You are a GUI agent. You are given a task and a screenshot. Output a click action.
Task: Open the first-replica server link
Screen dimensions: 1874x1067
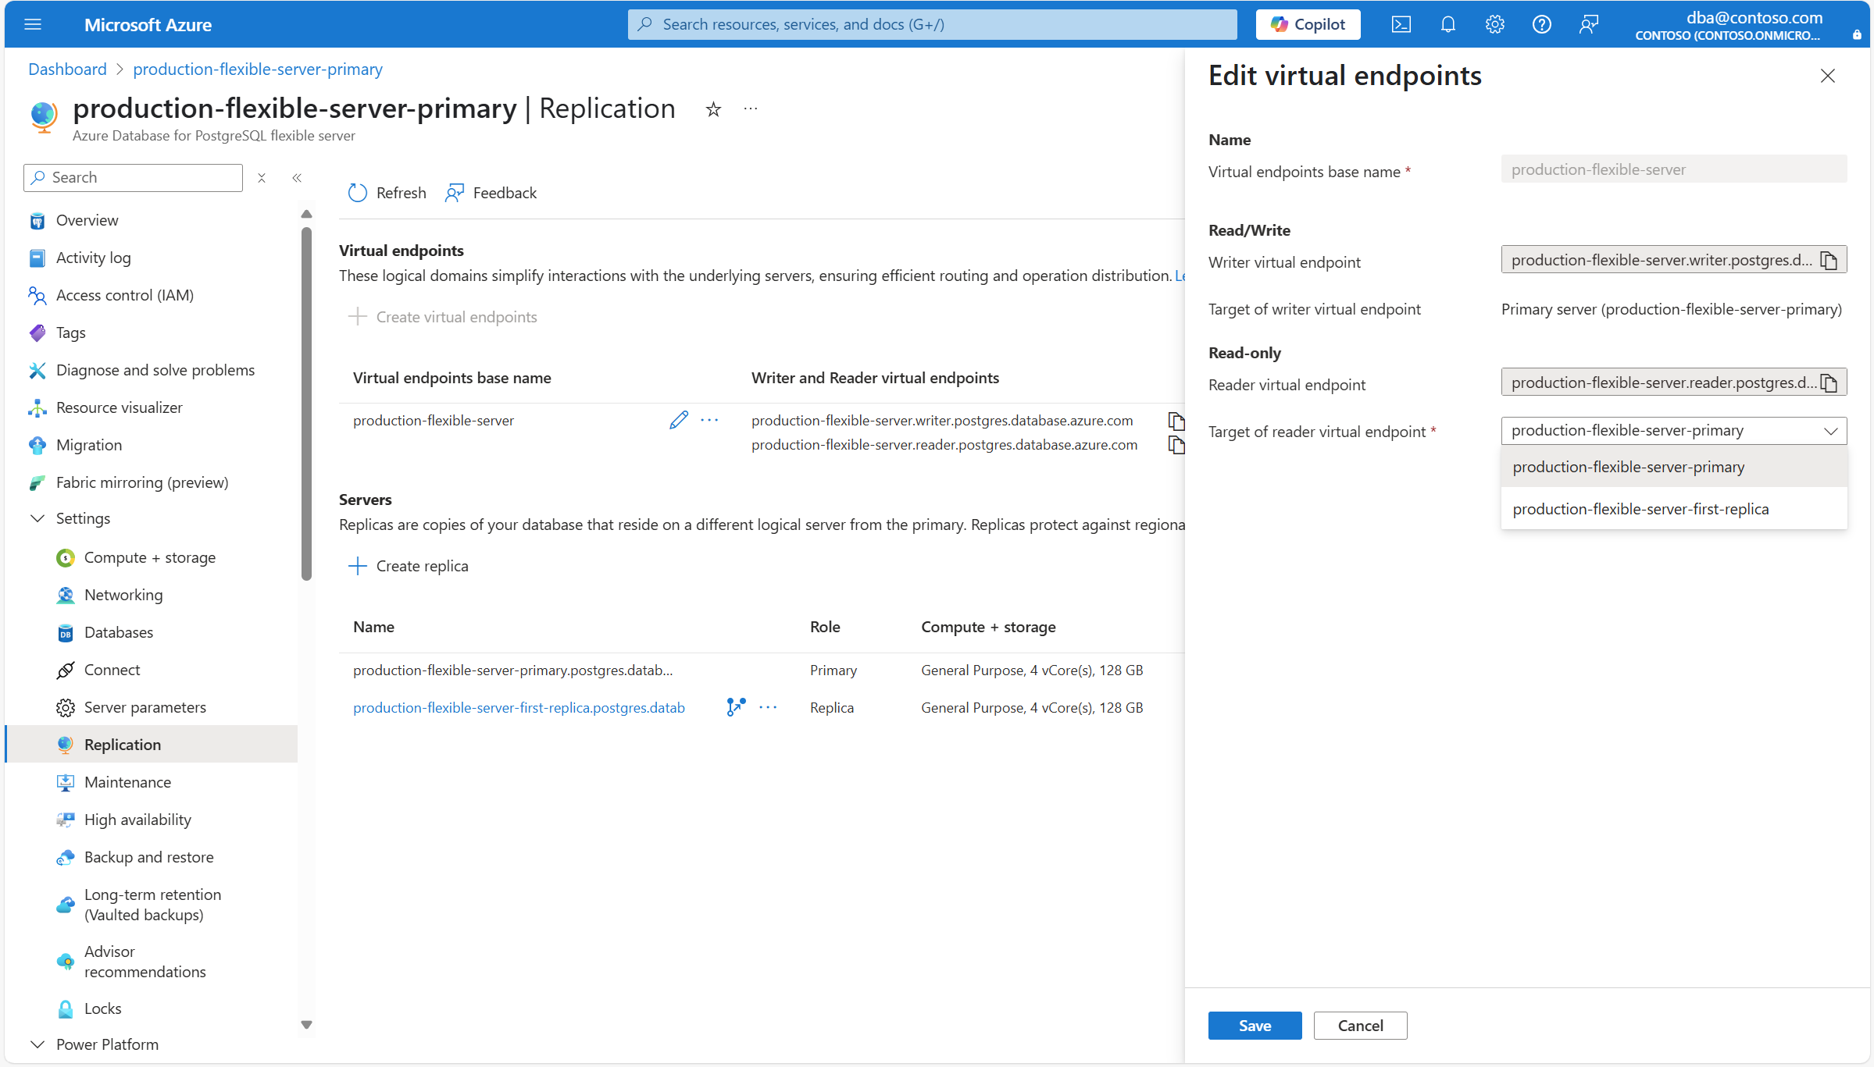pos(519,707)
